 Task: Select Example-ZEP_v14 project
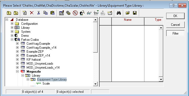[38, 56]
